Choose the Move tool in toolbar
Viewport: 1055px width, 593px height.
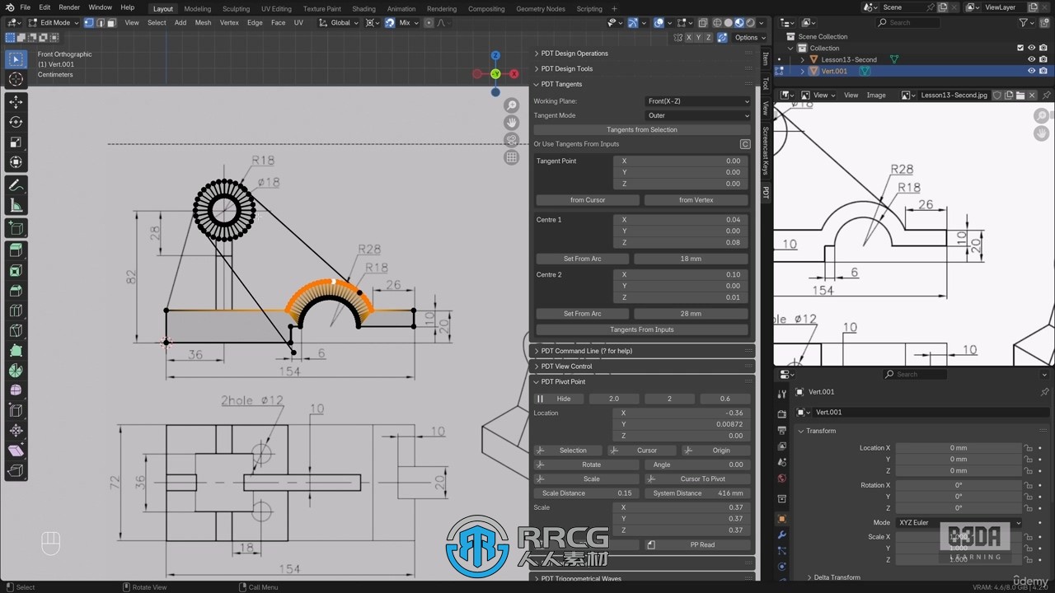pyautogui.click(x=16, y=102)
